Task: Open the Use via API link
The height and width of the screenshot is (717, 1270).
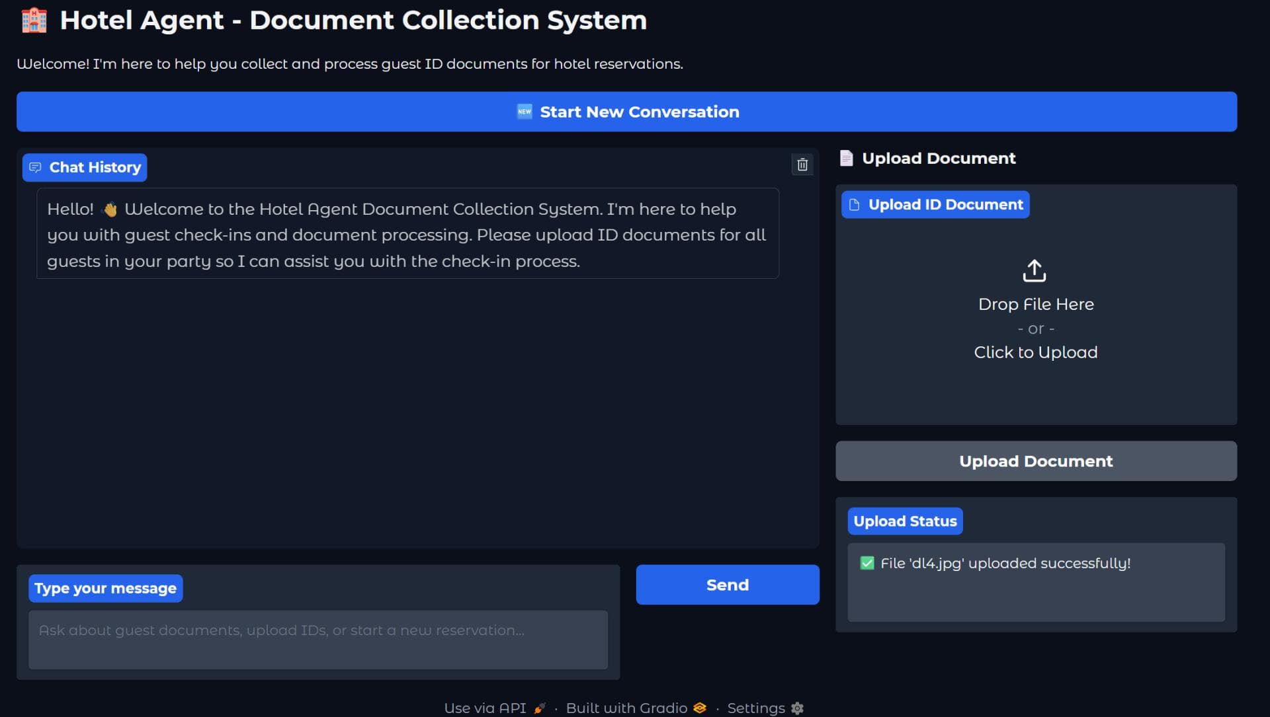Action: pyautogui.click(x=495, y=708)
